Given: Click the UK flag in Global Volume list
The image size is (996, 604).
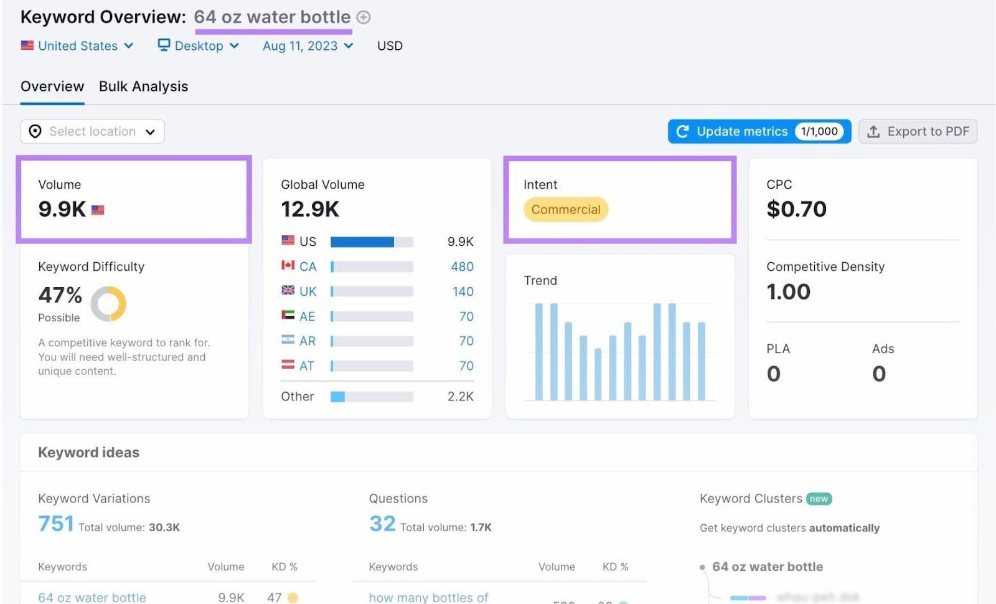Looking at the screenshot, I should coord(287,291).
